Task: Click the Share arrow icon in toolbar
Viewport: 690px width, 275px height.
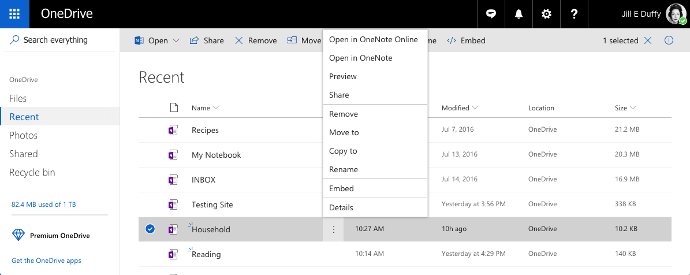Action: pyautogui.click(x=194, y=40)
